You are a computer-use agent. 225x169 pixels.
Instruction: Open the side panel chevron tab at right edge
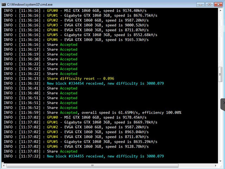tap(223, 104)
